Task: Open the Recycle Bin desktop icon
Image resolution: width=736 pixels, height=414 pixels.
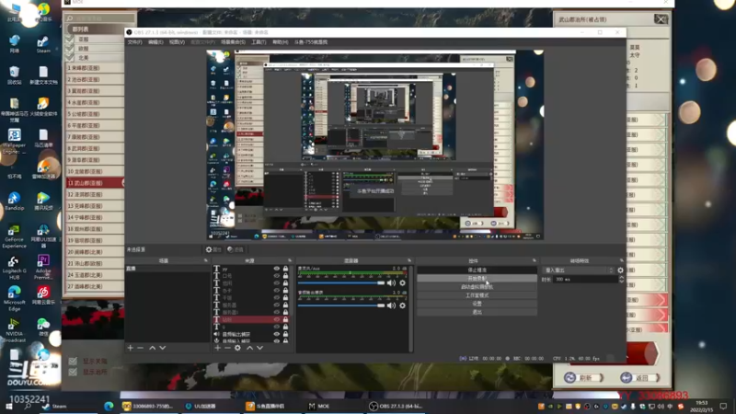Action: [x=14, y=75]
